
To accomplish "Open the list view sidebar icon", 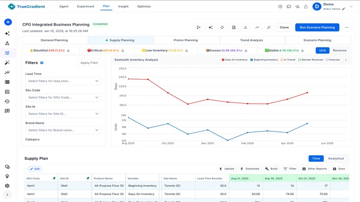I will tap(7, 82).
